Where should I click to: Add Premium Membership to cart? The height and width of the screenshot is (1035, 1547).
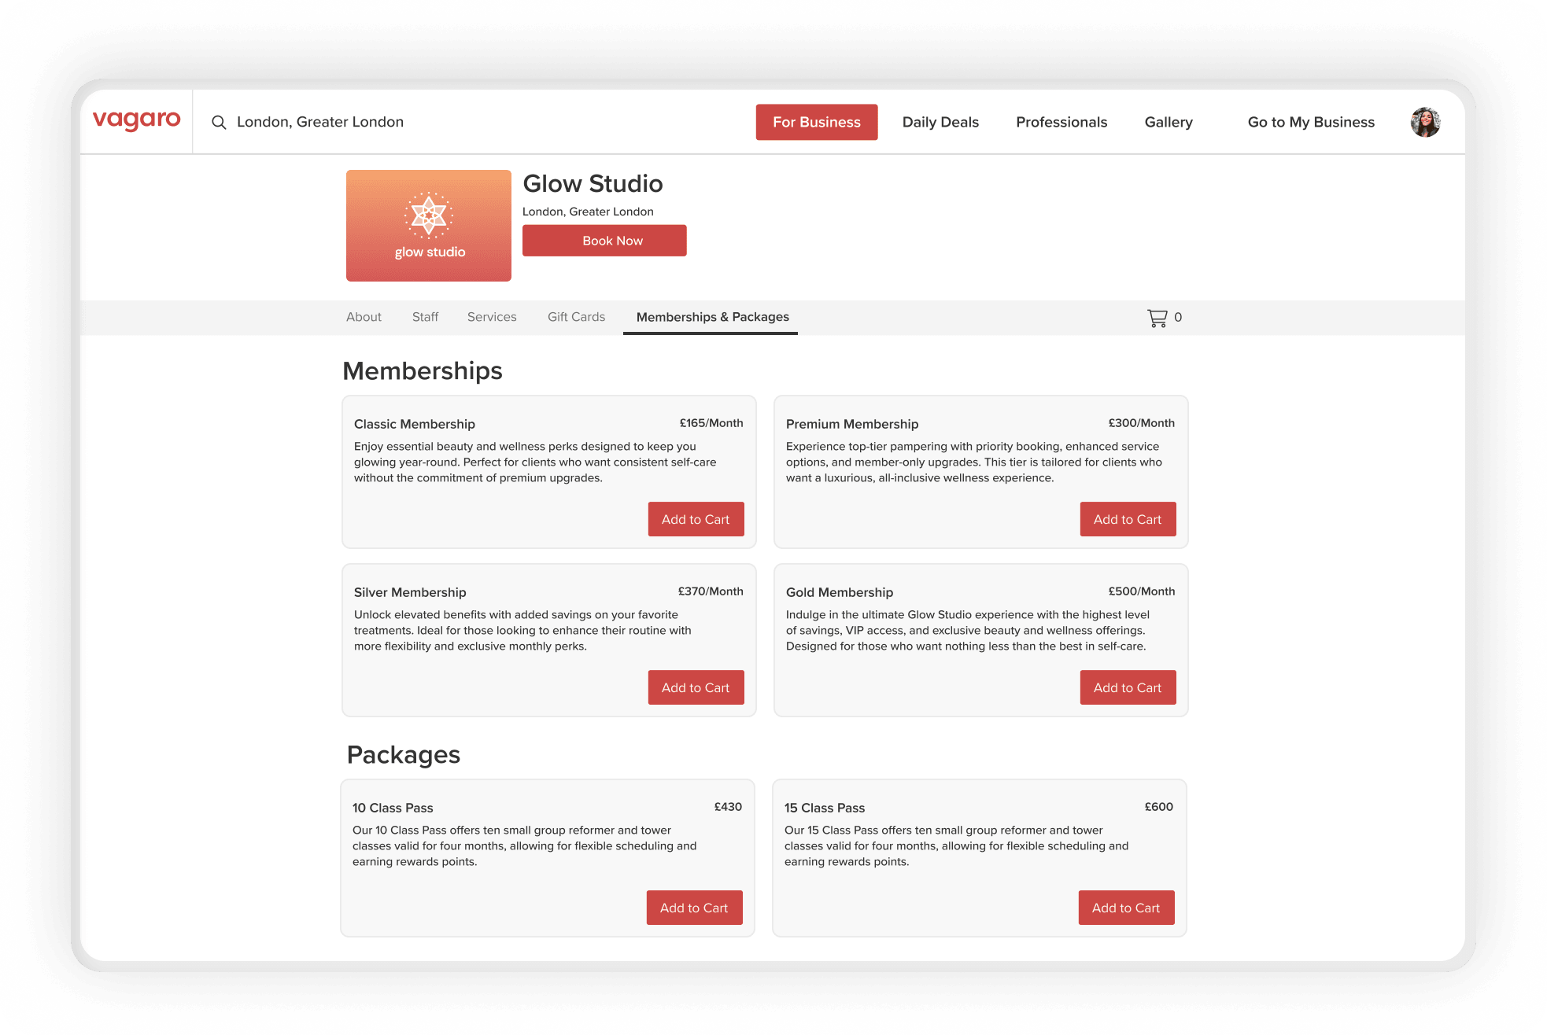[x=1127, y=519]
